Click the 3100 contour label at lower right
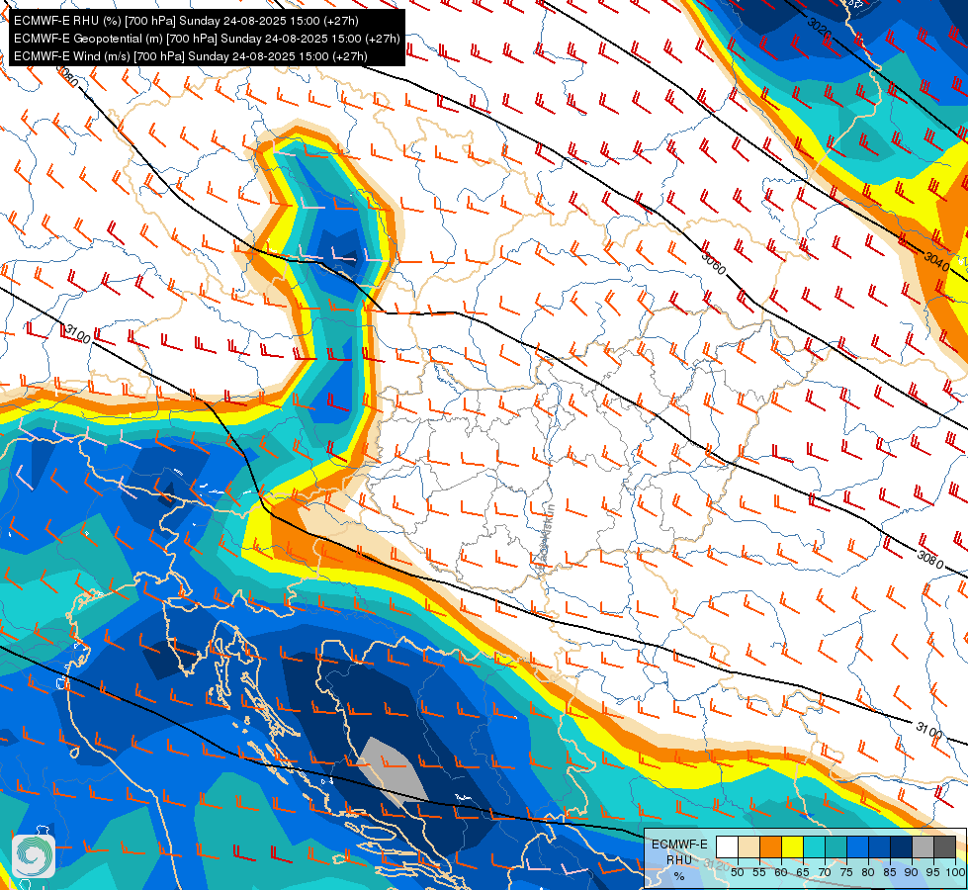Viewport: 968px width, 890px height. (x=928, y=730)
